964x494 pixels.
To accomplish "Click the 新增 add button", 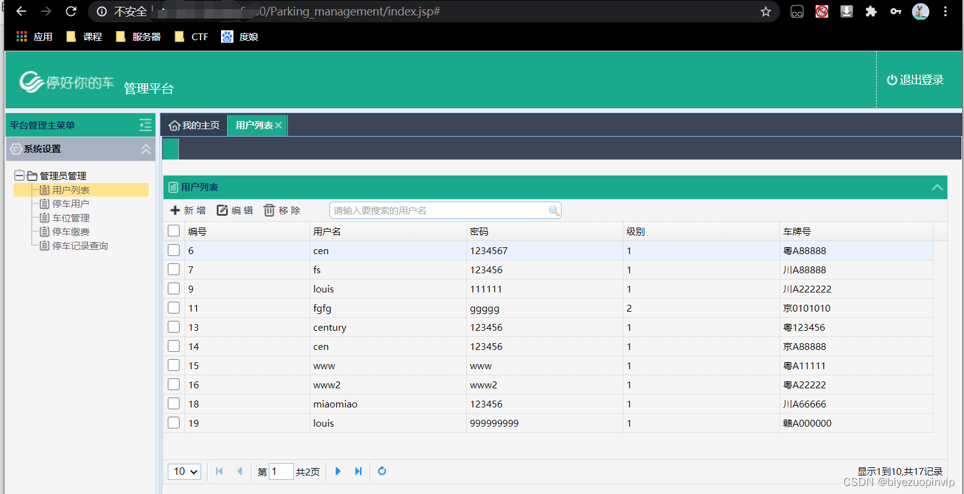I will pyautogui.click(x=188, y=210).
